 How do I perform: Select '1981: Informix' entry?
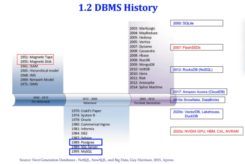tap(83, 129)
